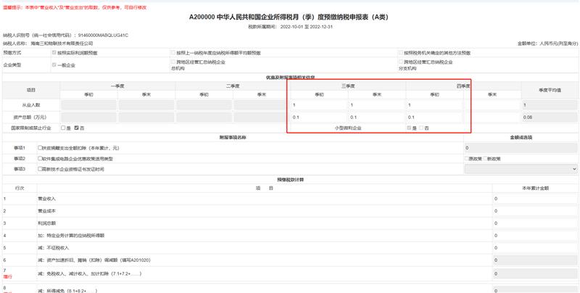Mark 是 for 国家限制或禁止行业

pyautogui.click(x=63, y=128)
